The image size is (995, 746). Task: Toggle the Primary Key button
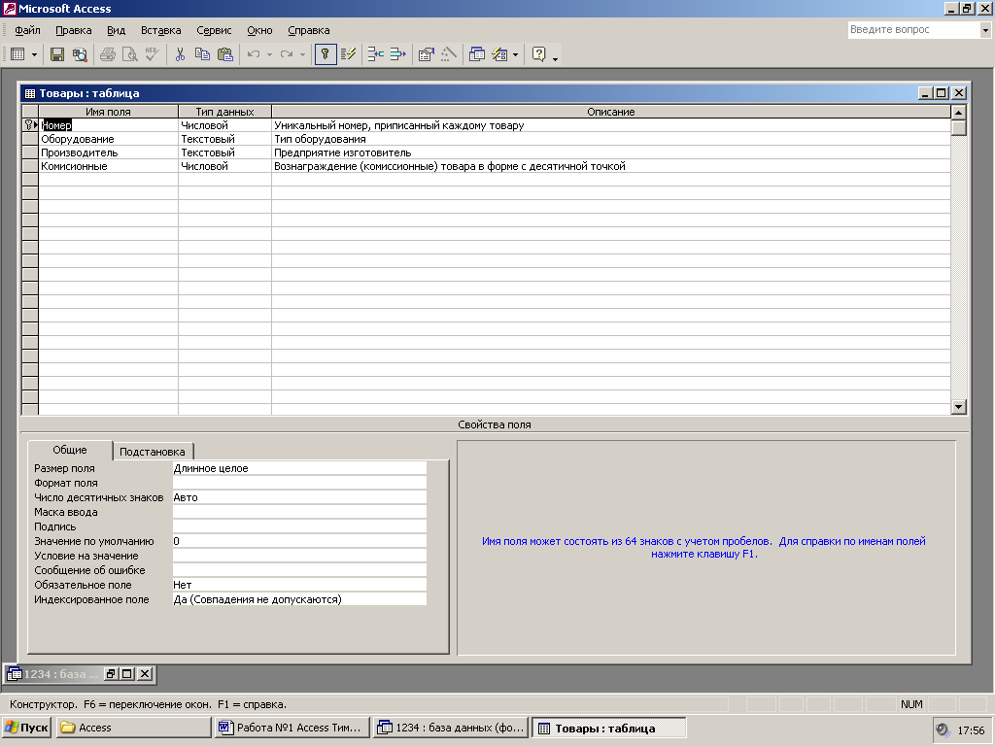click(326, 54)
